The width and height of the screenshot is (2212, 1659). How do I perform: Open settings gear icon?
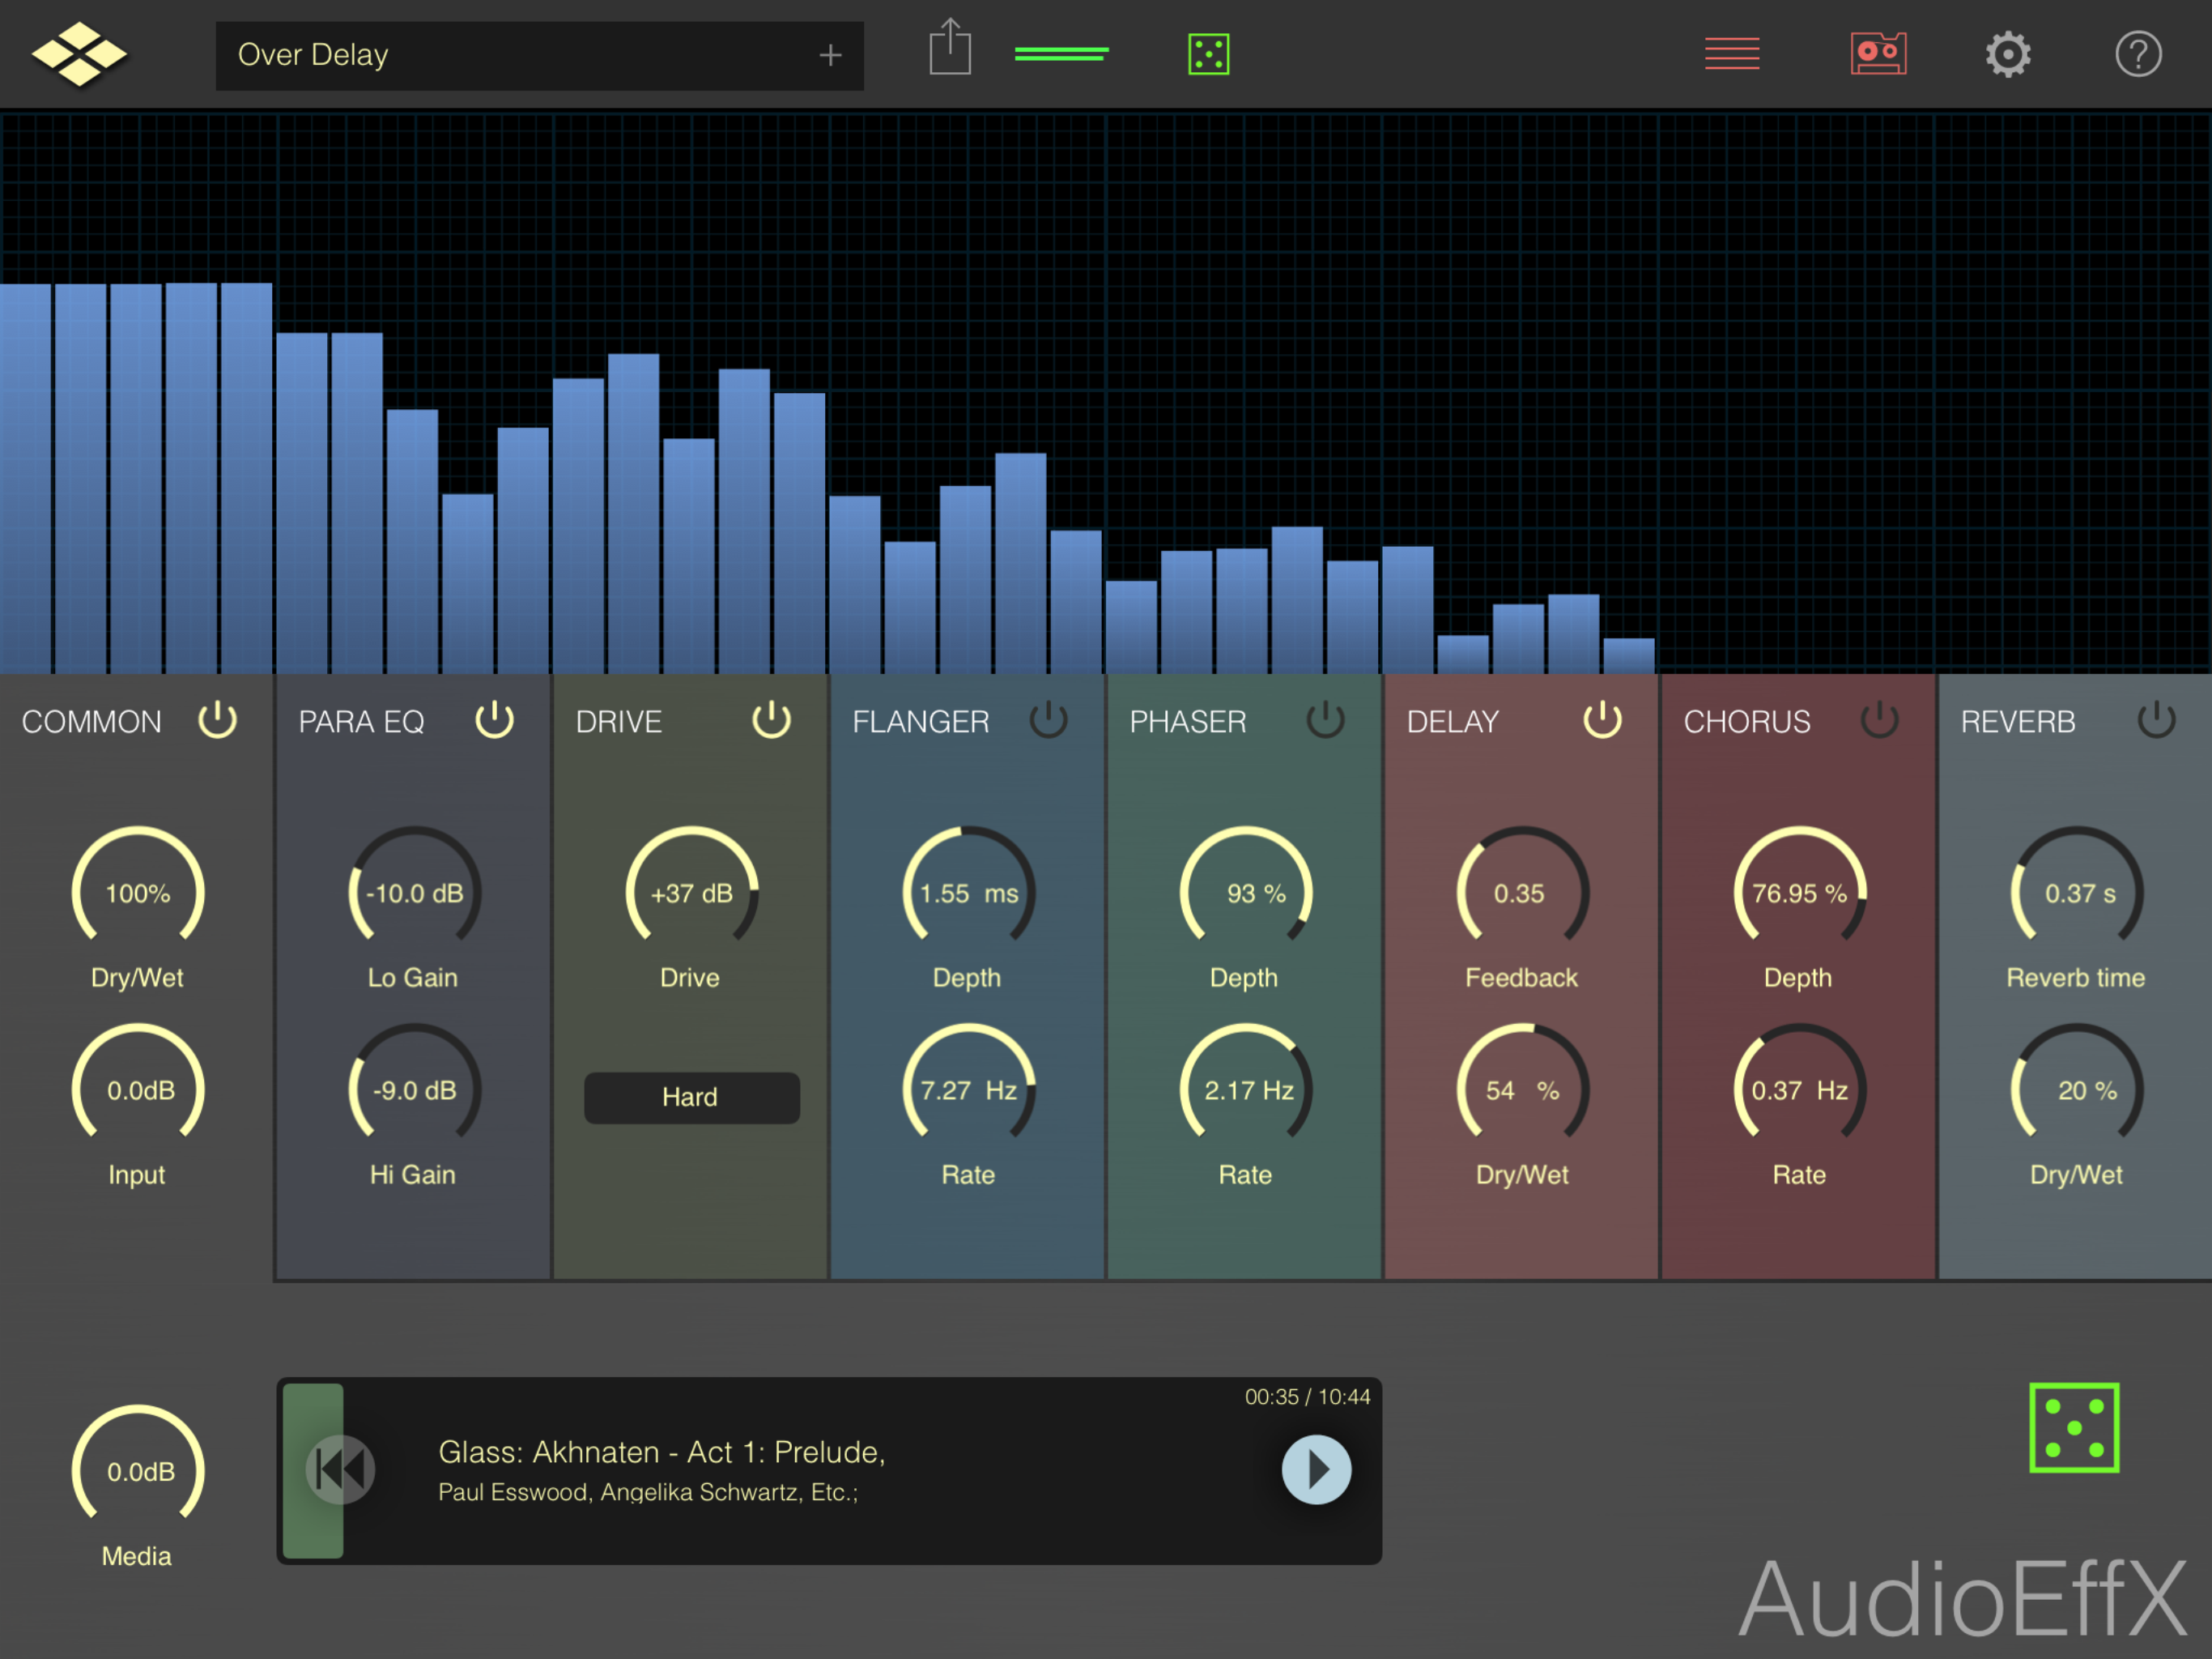[2007, 54]
